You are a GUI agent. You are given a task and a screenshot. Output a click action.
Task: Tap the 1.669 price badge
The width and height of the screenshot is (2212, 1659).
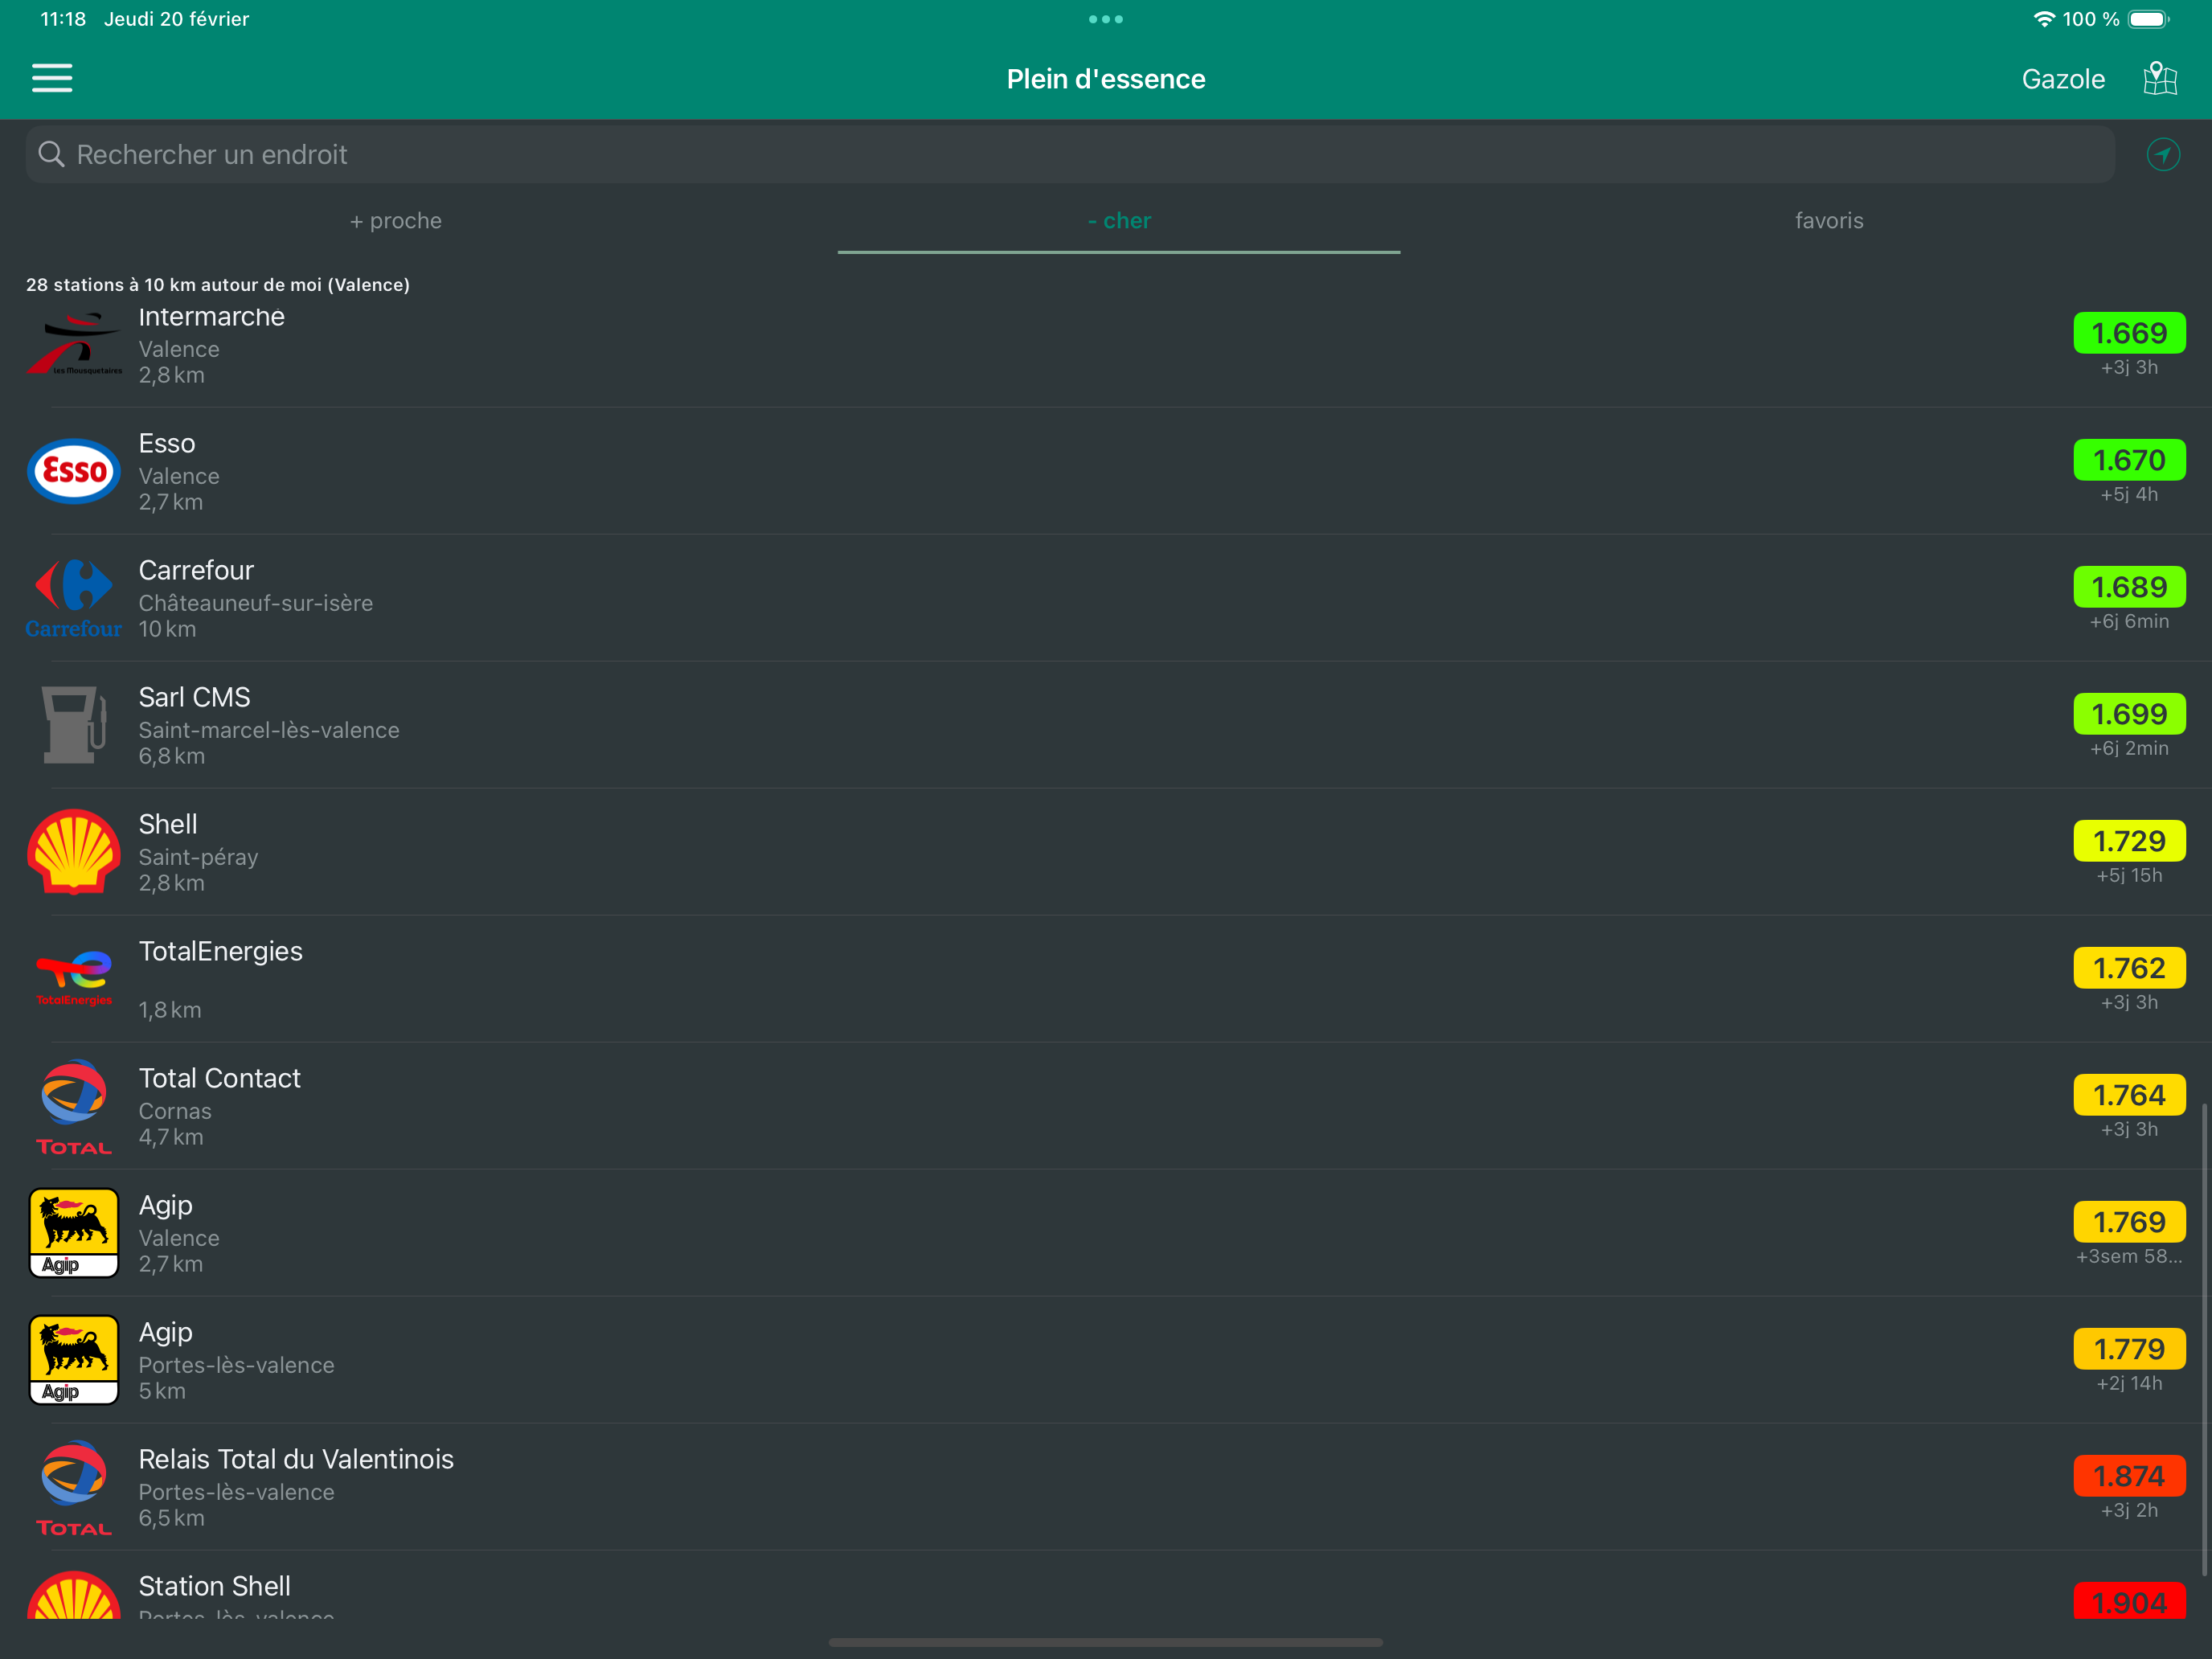coord(2129,333)
